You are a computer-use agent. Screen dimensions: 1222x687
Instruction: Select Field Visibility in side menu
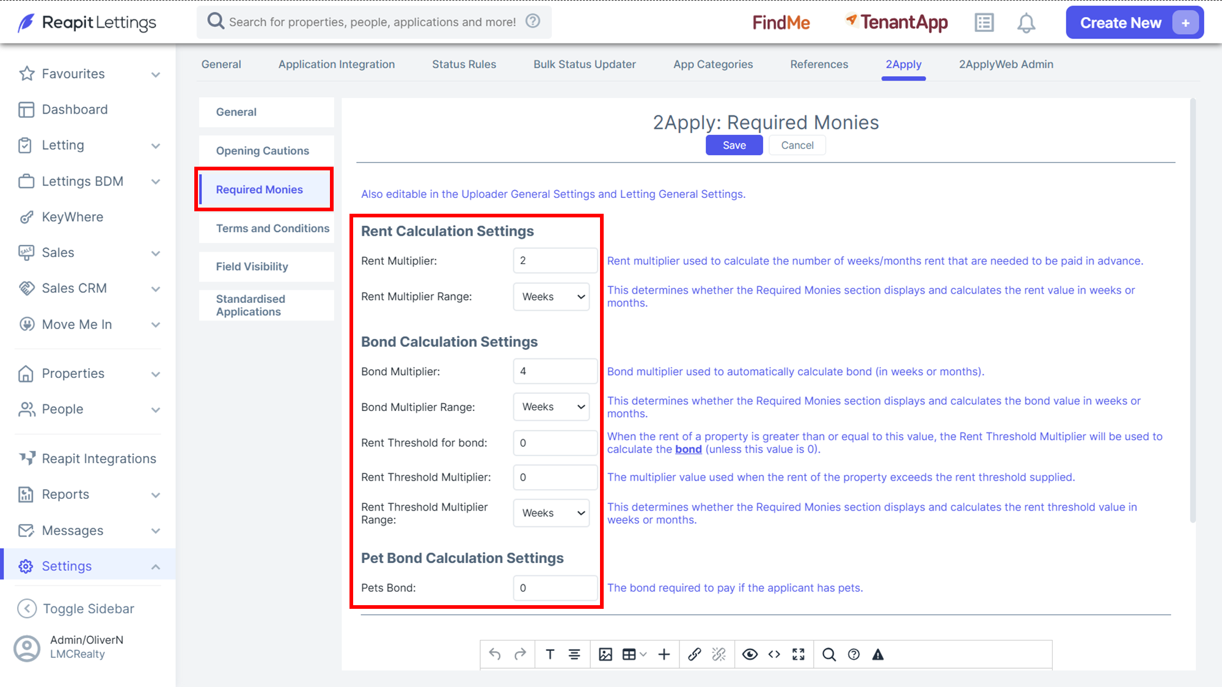266,266
